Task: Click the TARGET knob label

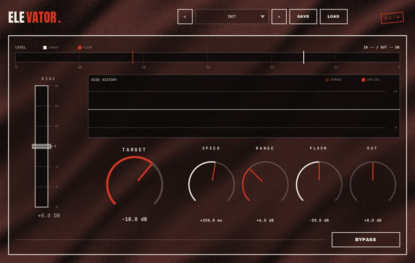Action: pyautogui.click(x=134, y=150)
